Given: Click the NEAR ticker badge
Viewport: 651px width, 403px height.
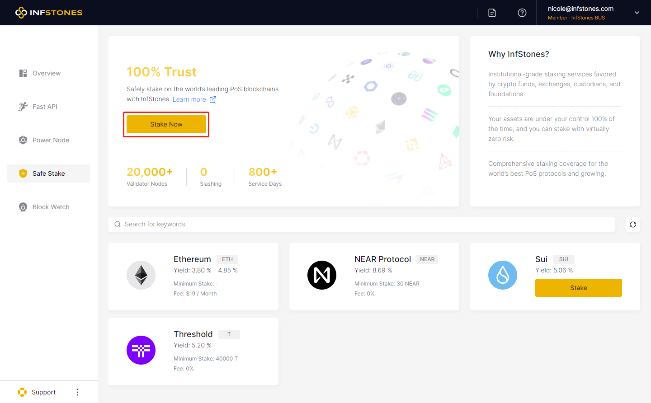Looking at the screenshot, I should coord(427,259).
